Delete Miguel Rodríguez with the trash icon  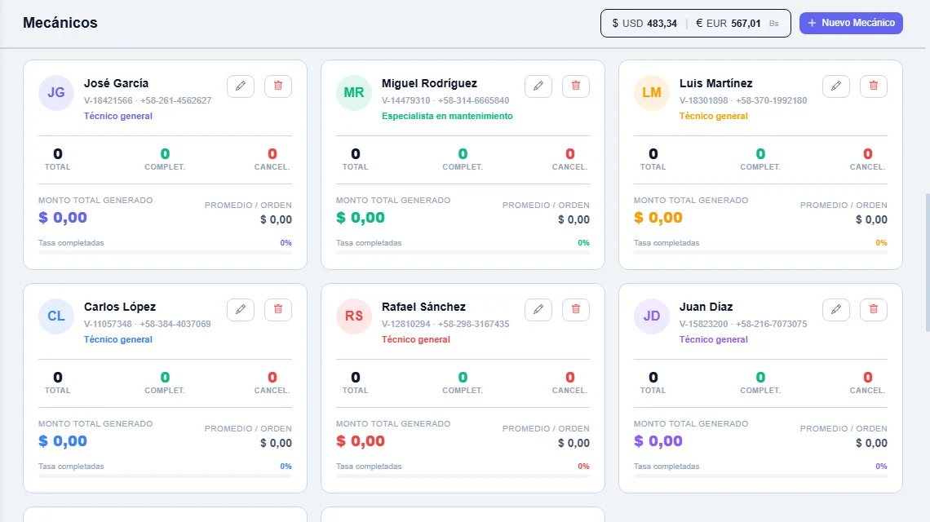[576, 86]
